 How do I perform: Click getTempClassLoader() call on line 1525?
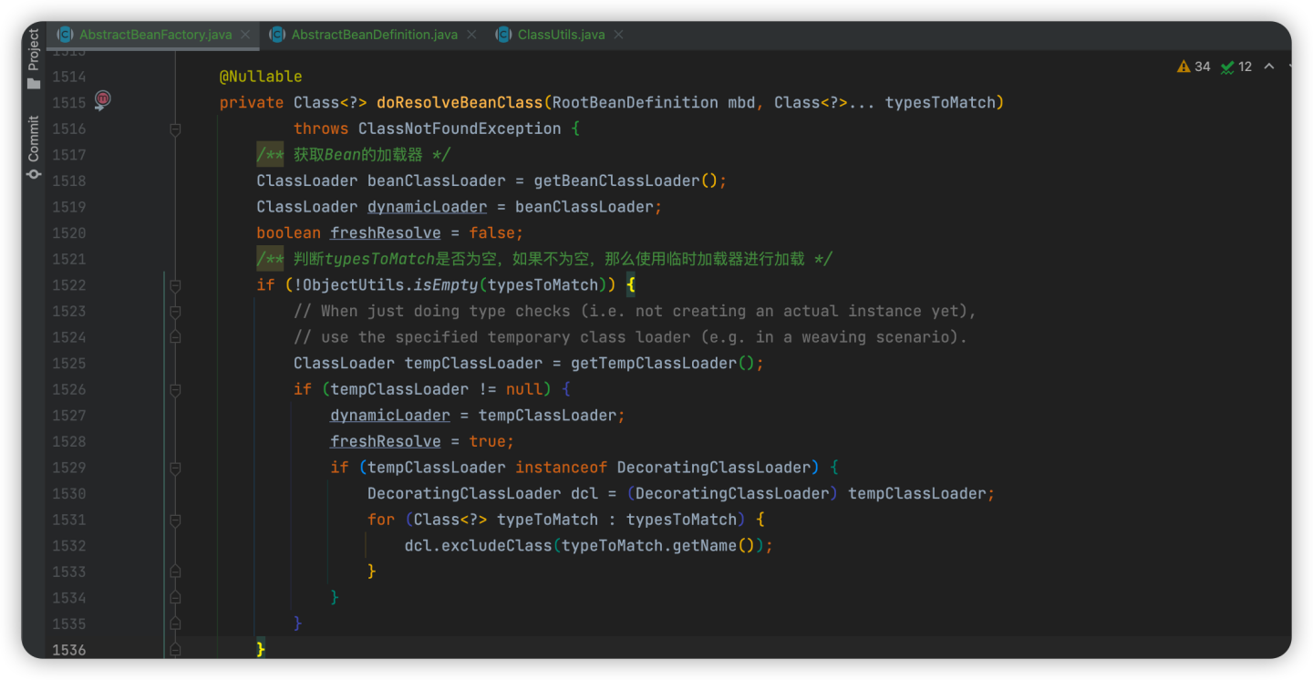(x=663, y=363)
